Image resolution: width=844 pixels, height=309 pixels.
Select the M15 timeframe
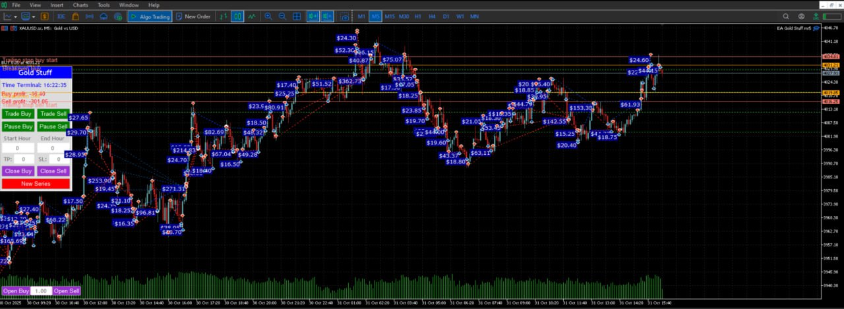pos(390,16)
